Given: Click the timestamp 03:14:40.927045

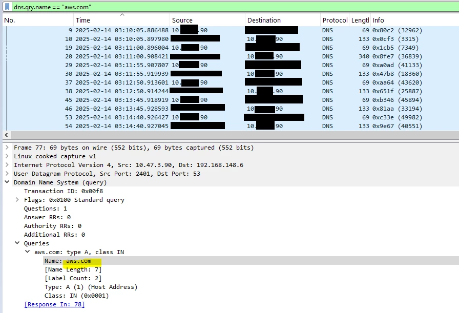Looking at the screenshot, I should coord(122,126).
